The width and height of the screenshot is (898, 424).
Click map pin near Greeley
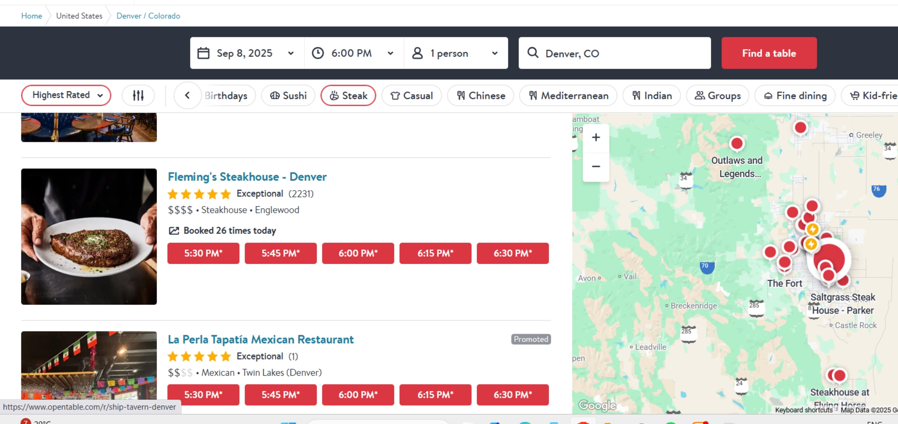tap(800, 128)
